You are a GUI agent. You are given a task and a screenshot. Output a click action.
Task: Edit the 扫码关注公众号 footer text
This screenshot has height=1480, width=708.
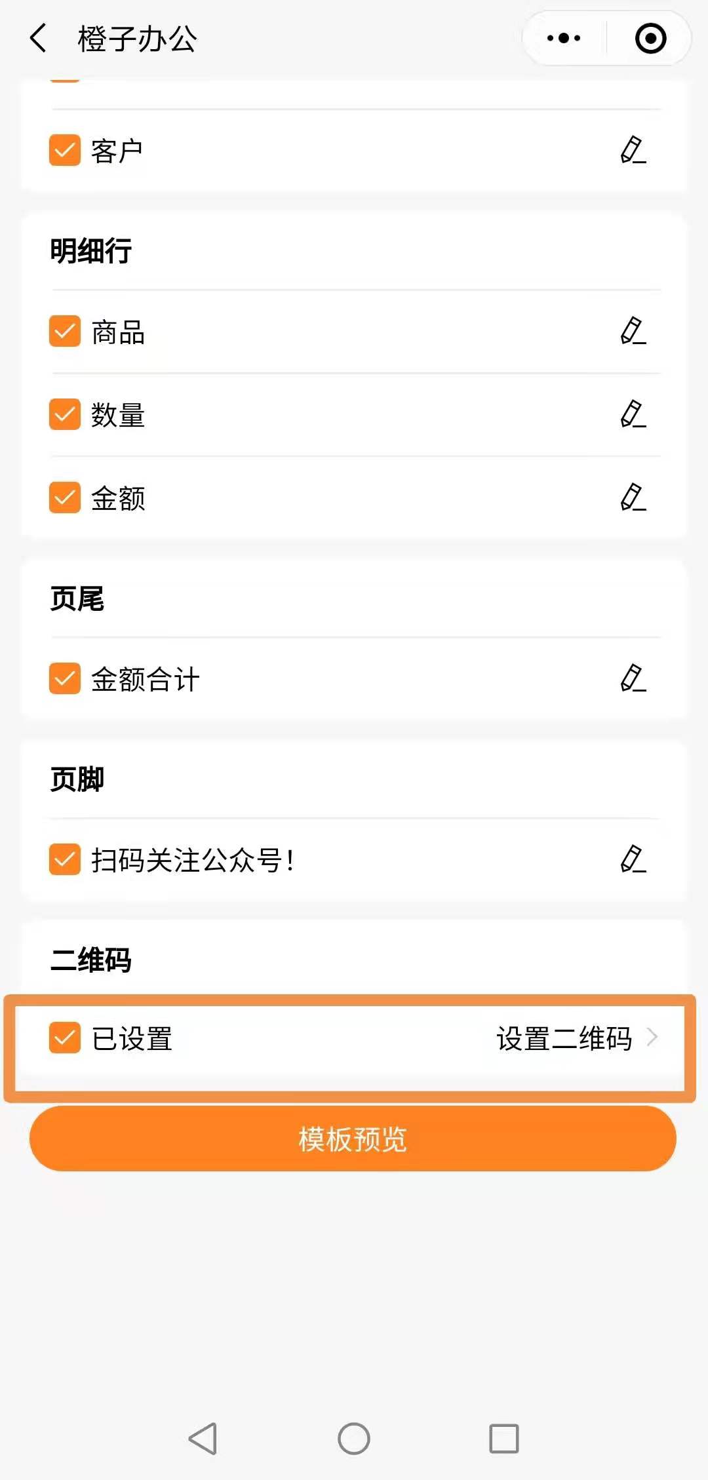click(x=633, y=859)
